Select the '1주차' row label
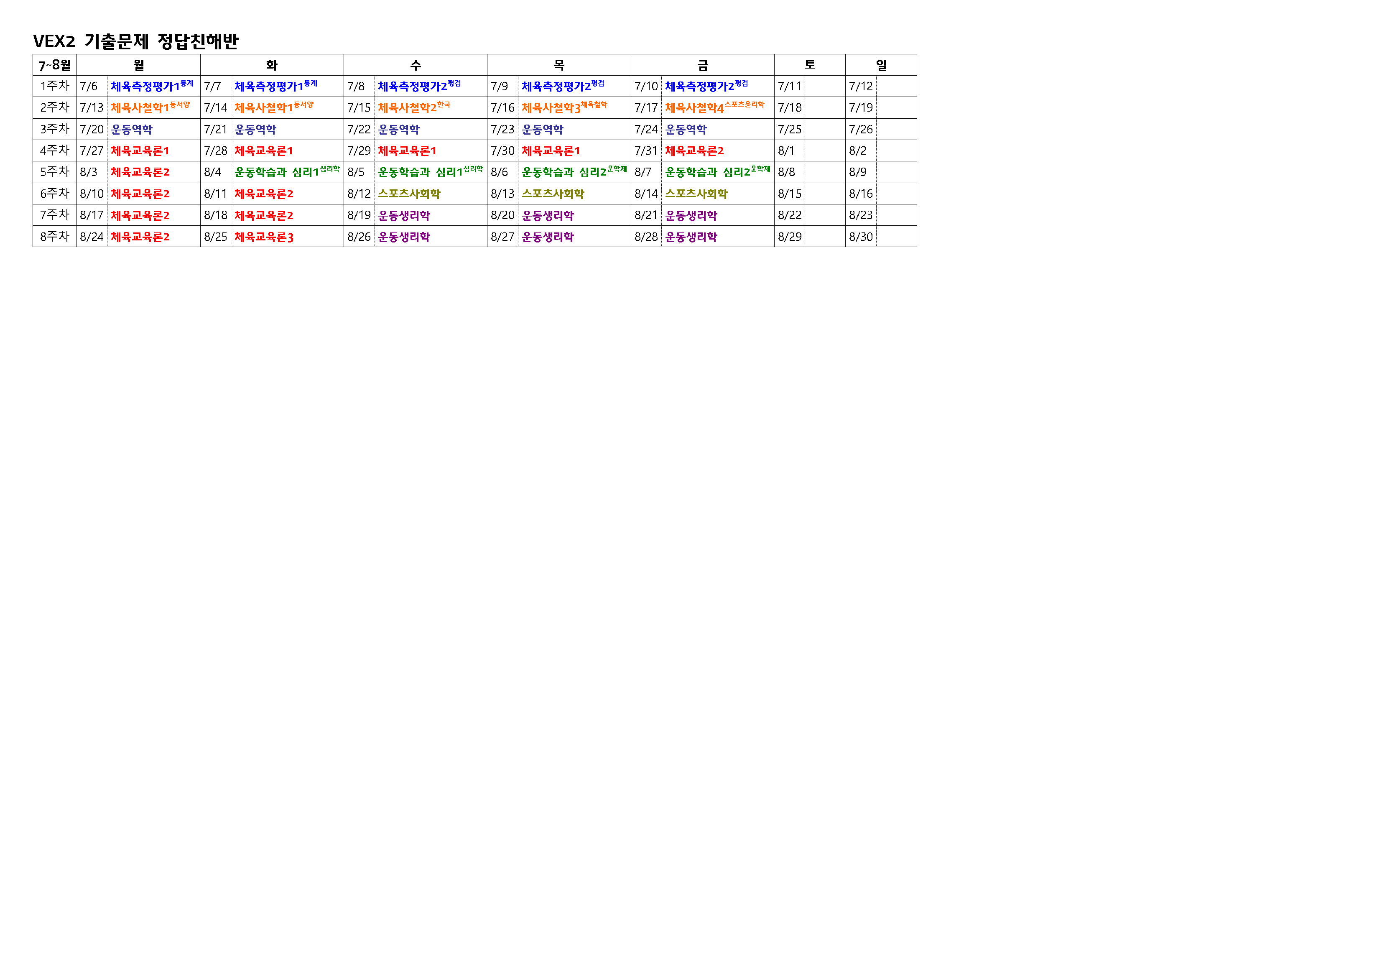Image resolution: width=1382 pixels, height=977 pixels. (x=55, y=86)
